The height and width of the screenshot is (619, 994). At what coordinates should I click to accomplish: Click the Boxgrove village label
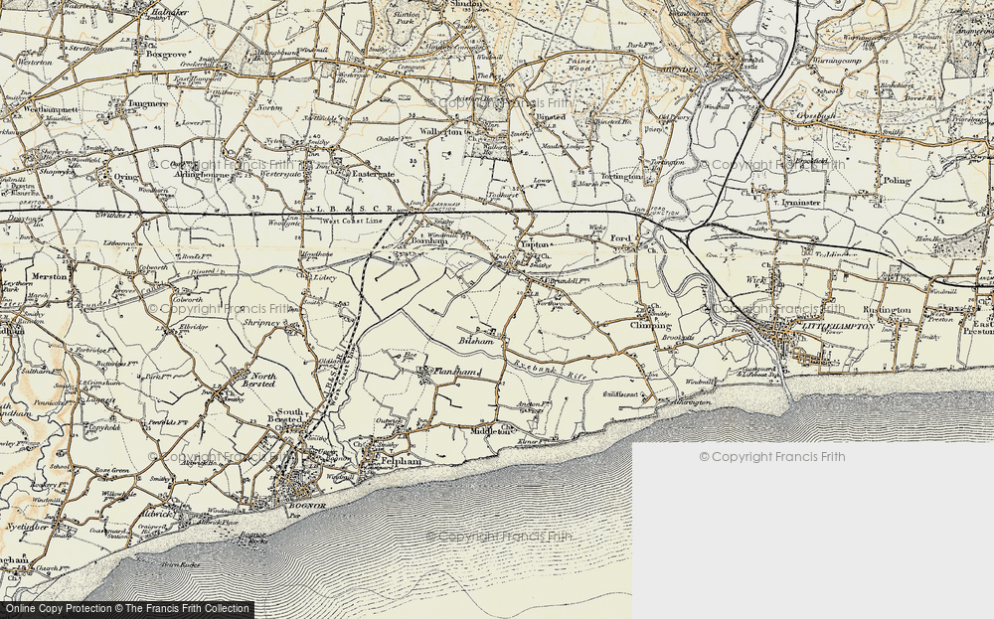166,55
